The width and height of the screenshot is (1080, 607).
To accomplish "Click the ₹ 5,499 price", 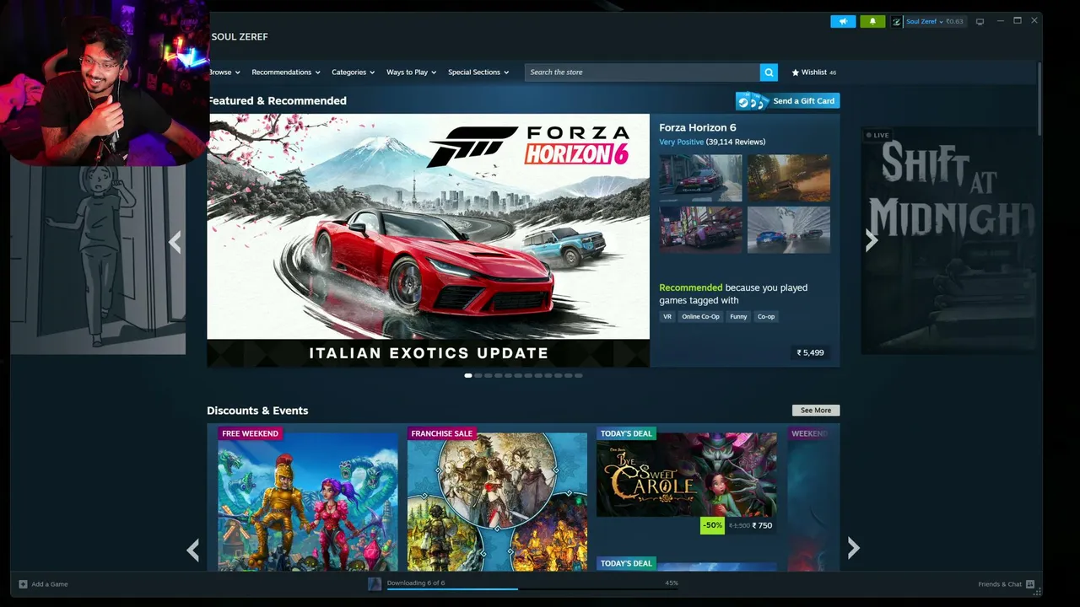I will 810,352.
